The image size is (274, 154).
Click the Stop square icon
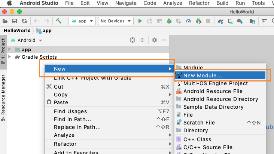(208, 21)
